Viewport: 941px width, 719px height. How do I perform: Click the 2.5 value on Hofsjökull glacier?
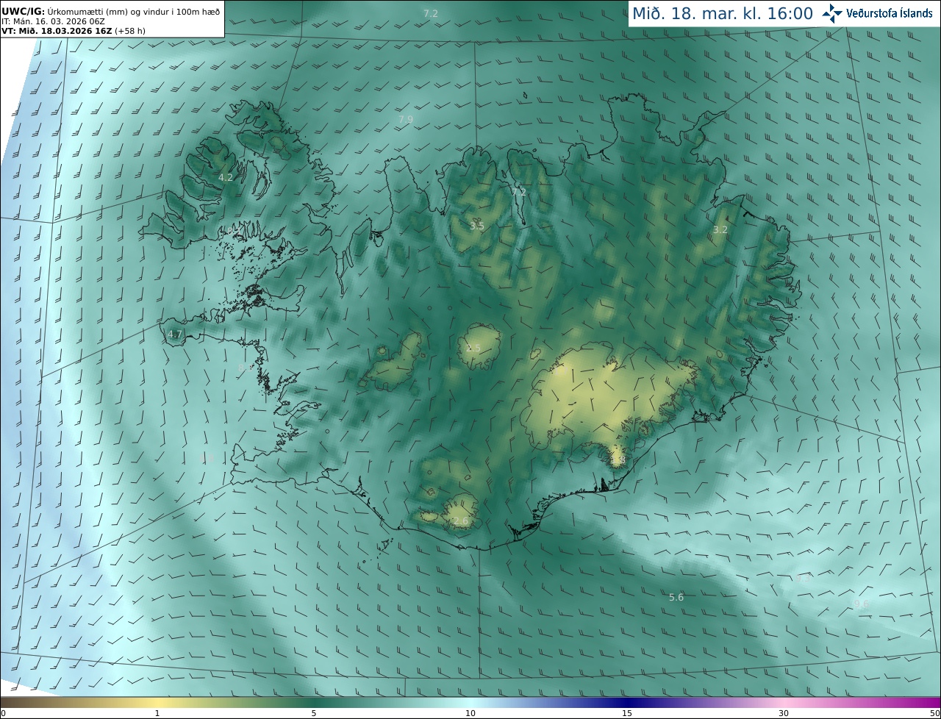[x=473, y=348]
